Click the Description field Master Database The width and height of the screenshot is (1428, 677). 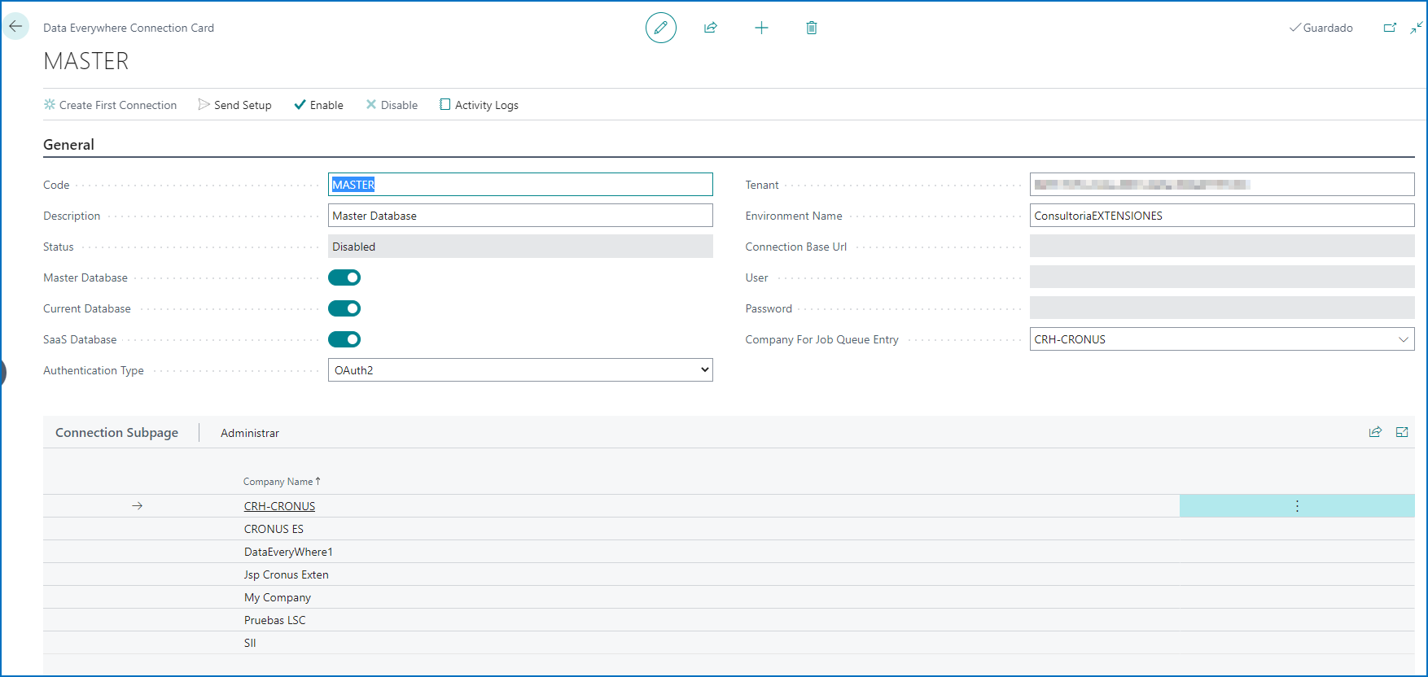(520, 216)
